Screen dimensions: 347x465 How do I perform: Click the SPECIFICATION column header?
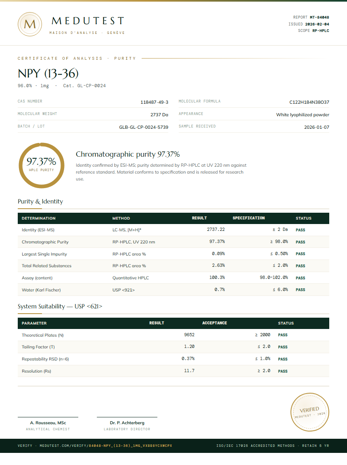(249, 218)
